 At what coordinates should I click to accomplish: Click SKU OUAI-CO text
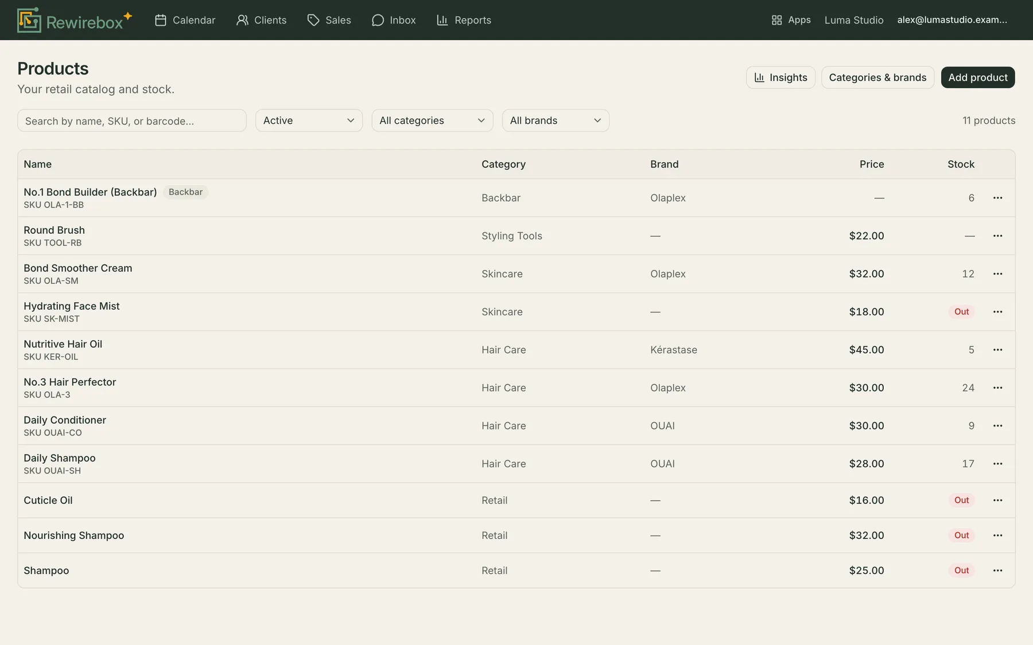53,433
